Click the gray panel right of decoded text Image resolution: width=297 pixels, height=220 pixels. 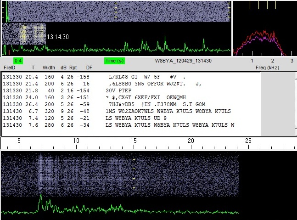click(276, 103)
